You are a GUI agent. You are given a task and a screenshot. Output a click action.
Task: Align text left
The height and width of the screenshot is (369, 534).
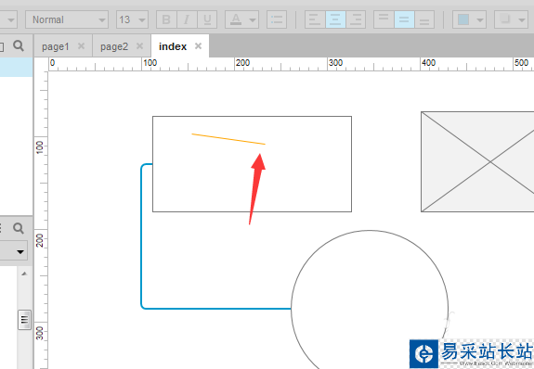[x=315, y=19]
